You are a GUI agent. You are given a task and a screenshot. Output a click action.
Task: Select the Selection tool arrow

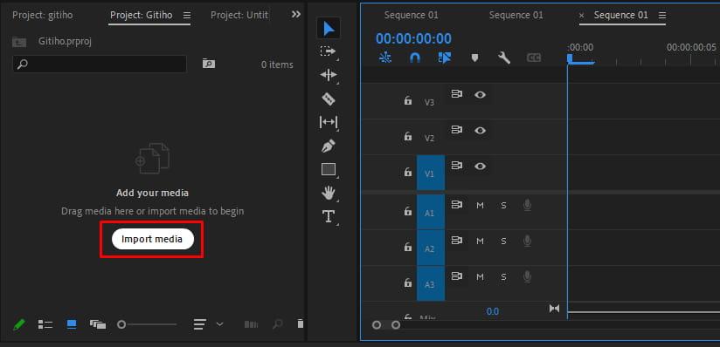(329, 29)
